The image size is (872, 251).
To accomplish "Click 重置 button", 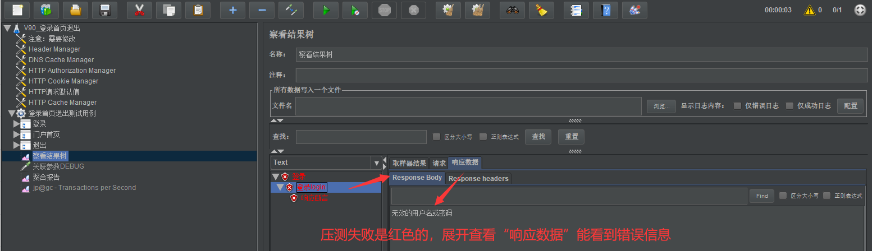I will tap(572, 137).
